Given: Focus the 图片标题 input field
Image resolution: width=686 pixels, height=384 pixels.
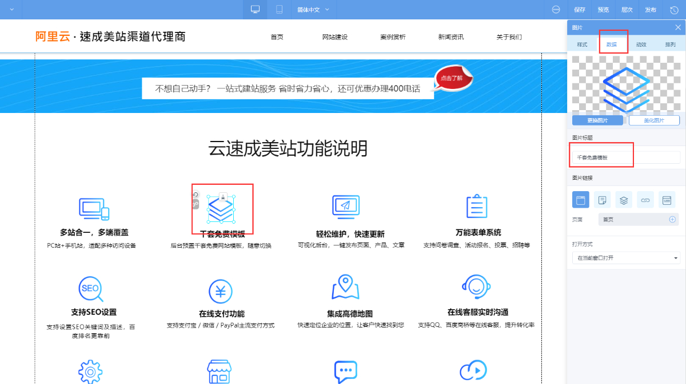Looking at the screenshot, I should pyautogui.click(x=627, y=157).
